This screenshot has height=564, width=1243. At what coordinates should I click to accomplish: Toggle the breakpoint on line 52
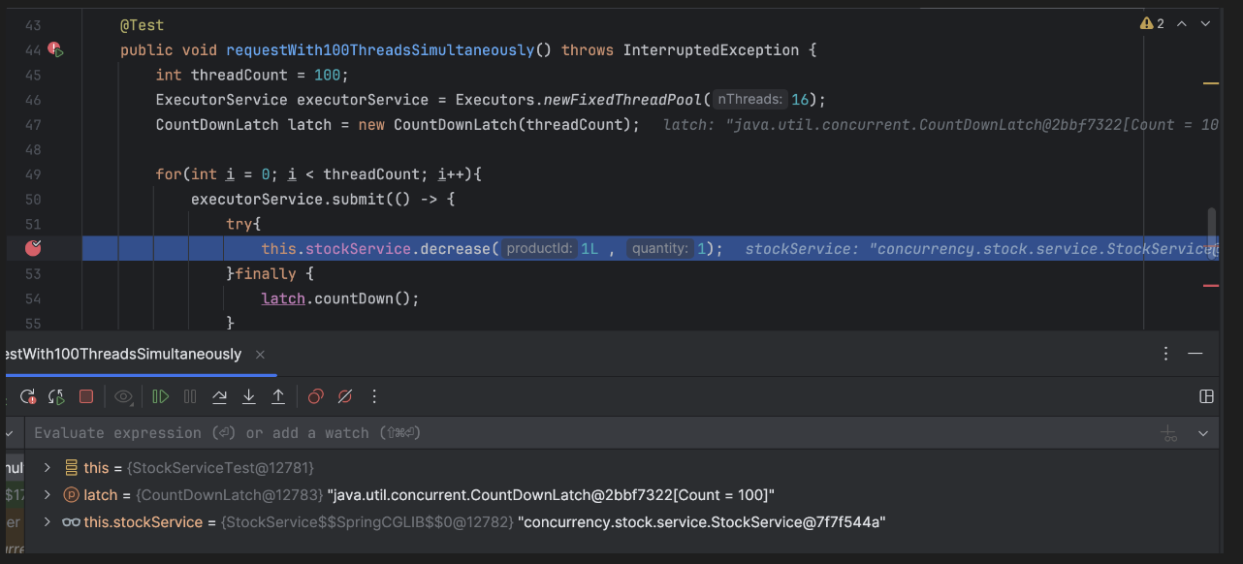click(34, 248)
